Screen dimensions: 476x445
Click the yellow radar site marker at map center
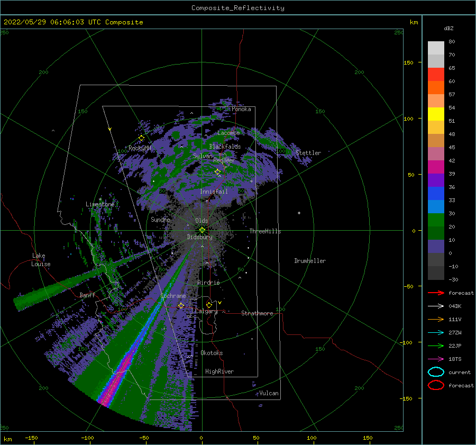coord(202,230)
